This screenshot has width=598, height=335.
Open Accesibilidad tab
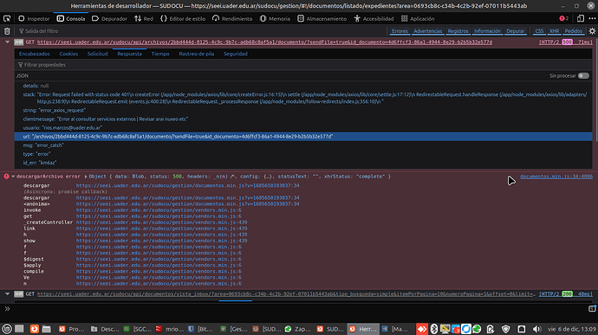point(374,18)
